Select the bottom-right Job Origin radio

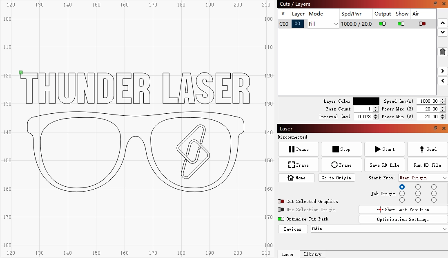coord(434,200)
